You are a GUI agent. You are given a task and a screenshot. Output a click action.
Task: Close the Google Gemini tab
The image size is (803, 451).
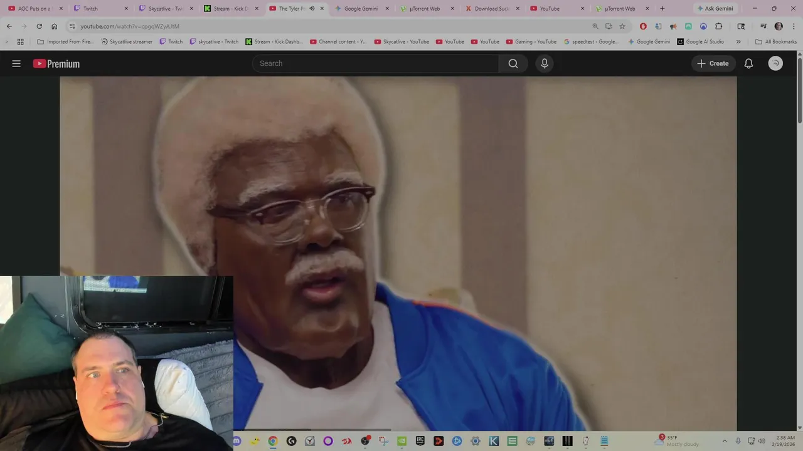coord(387,9)
